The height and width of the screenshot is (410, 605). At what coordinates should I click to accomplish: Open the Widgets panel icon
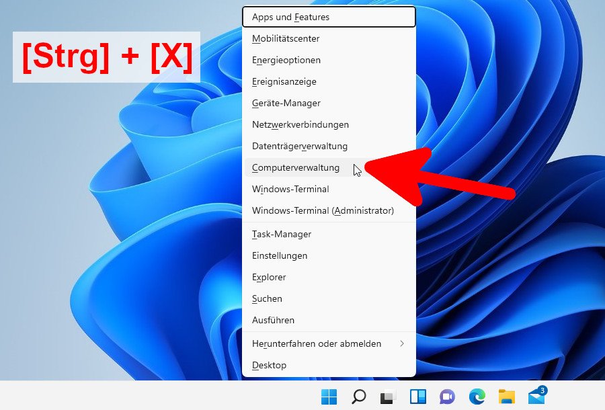[417, 397]
